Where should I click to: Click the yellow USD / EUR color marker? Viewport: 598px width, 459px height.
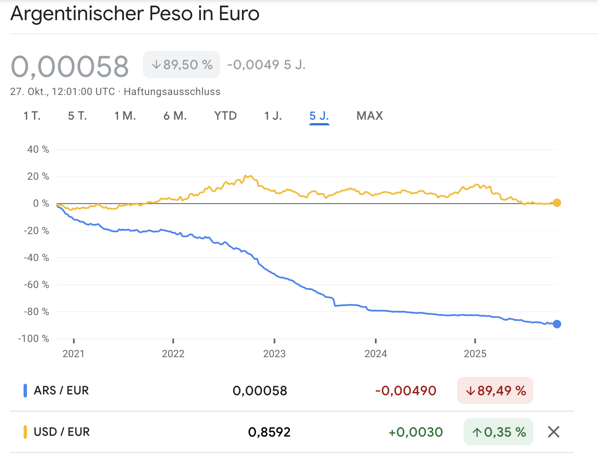pyautogui.click(x=25, y=432)
